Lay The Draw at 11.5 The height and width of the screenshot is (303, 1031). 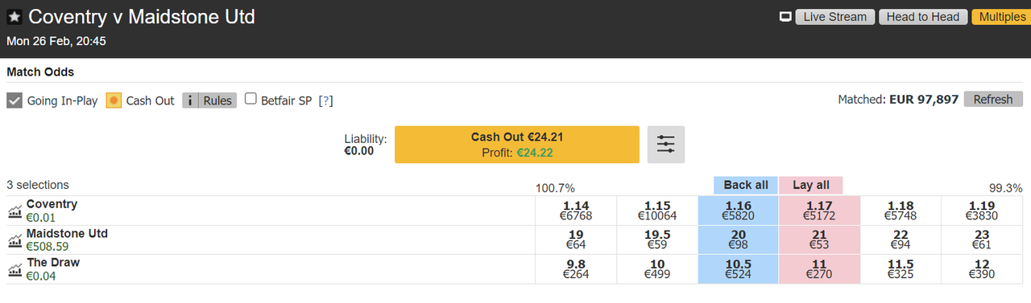click(x=901, y=268)
